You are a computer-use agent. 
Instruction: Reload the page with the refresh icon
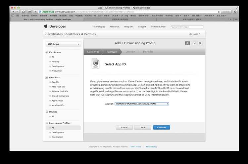[219, 12]
